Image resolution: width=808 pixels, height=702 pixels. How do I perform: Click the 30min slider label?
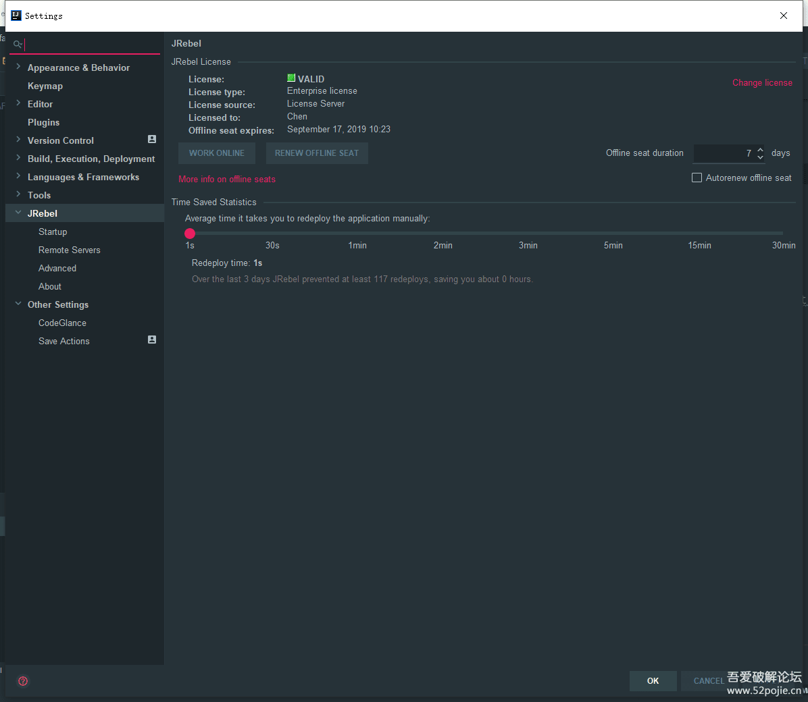(783, 246)
